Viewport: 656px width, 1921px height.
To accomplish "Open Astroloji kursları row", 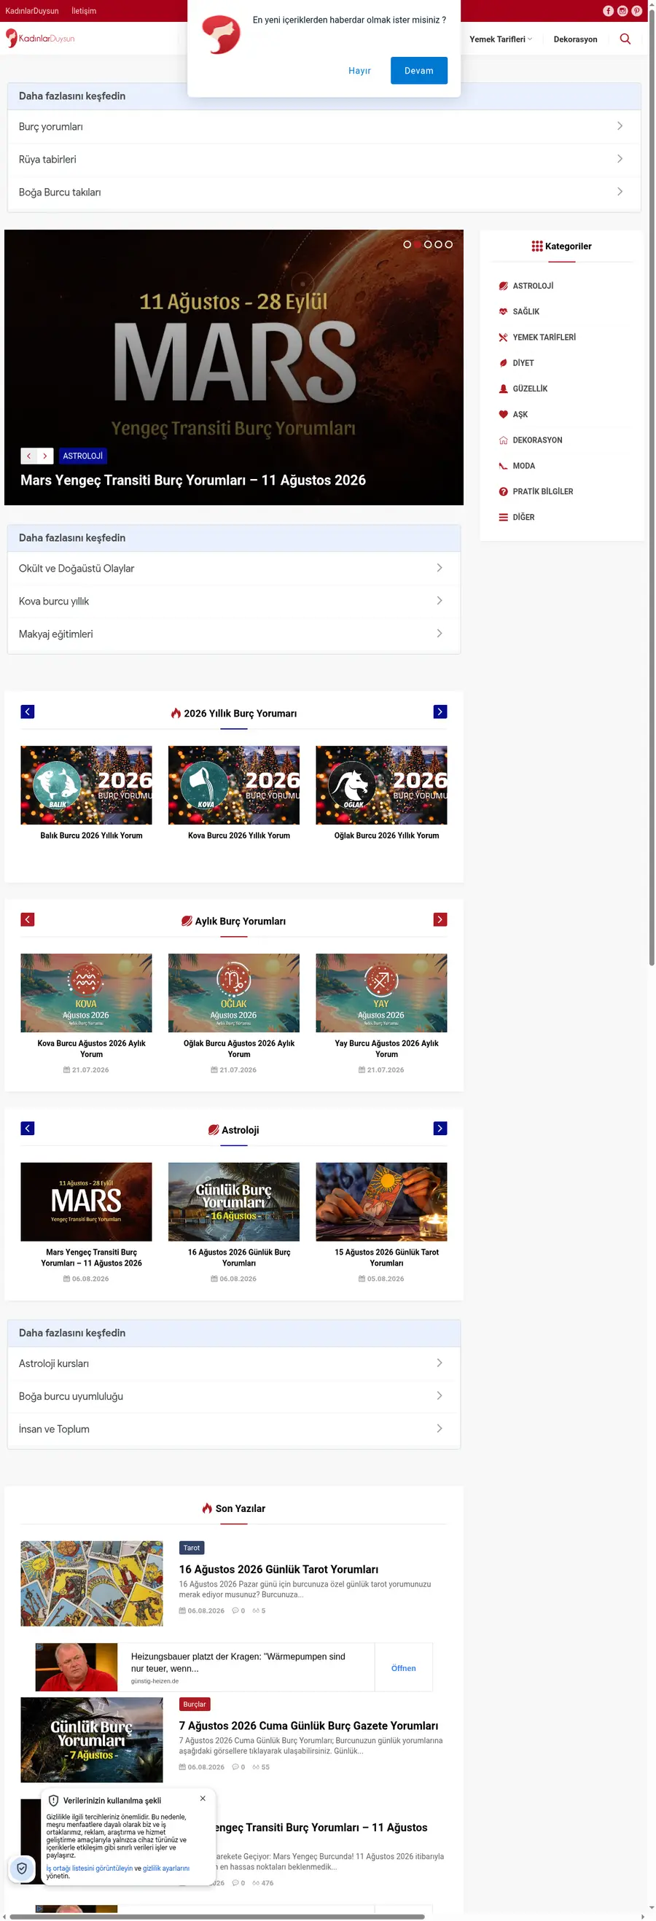I will (x=233, y=1363).
